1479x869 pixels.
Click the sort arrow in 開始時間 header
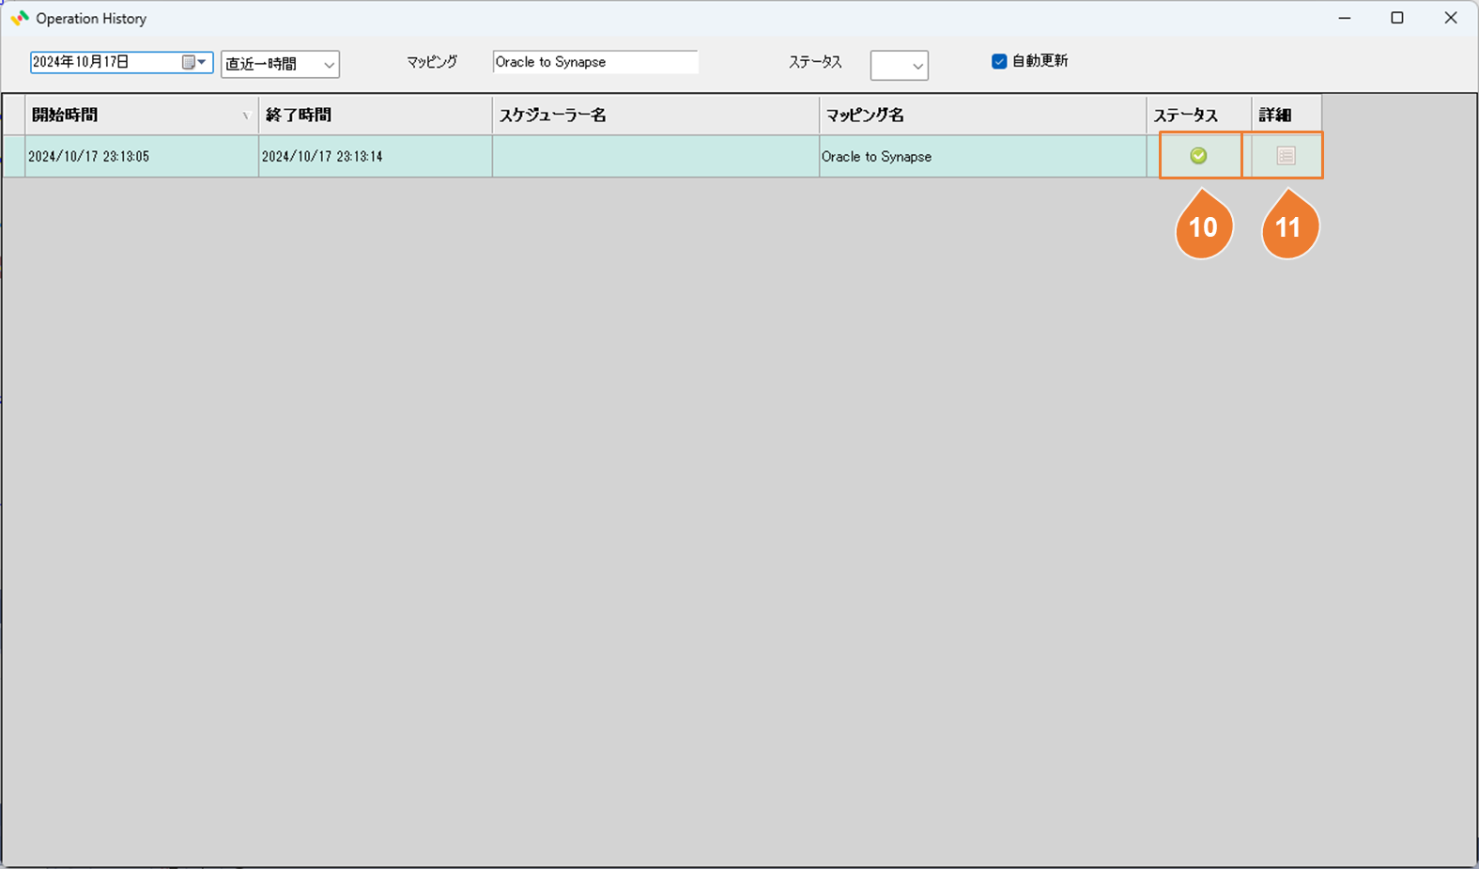[246, 116]
